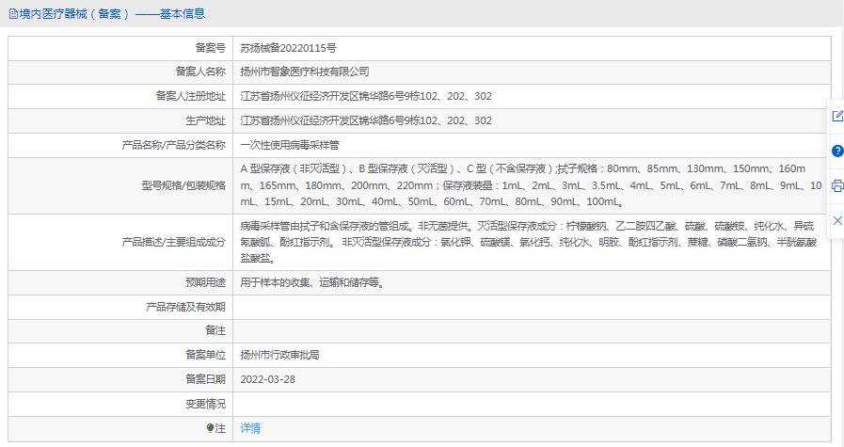
Task: Click the edit pencil icon in side panel
Action: click(x=837, y=116)
